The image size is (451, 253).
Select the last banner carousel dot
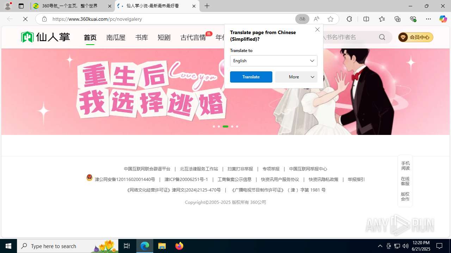point(237,126)
